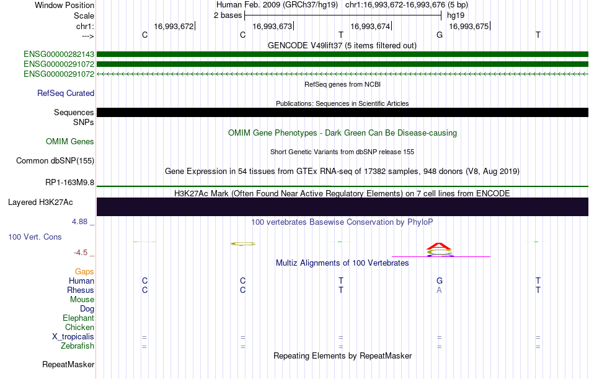Open the RepeatMasker track label
The width and height of the screenshot is (589, 379).
pos(68,364)
